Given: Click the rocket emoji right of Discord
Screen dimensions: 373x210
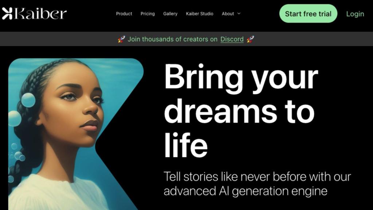Looking at the screenshot, I should (x=250, y=39).
